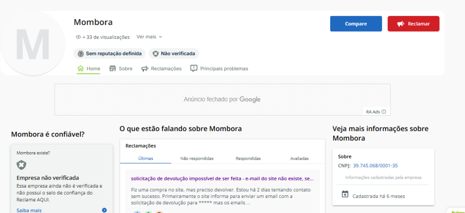The width and height of the screenshot is (465, 213).
Task: Open the Home tab
Action: pos(89,68)
